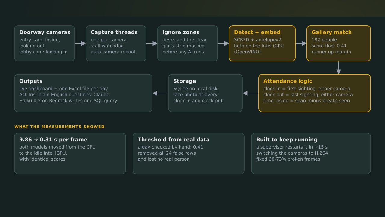Viewport: 385px width, 217px height.
Task: Click the 'Threshold from real data' card
Action: click(x=189, y=153)
